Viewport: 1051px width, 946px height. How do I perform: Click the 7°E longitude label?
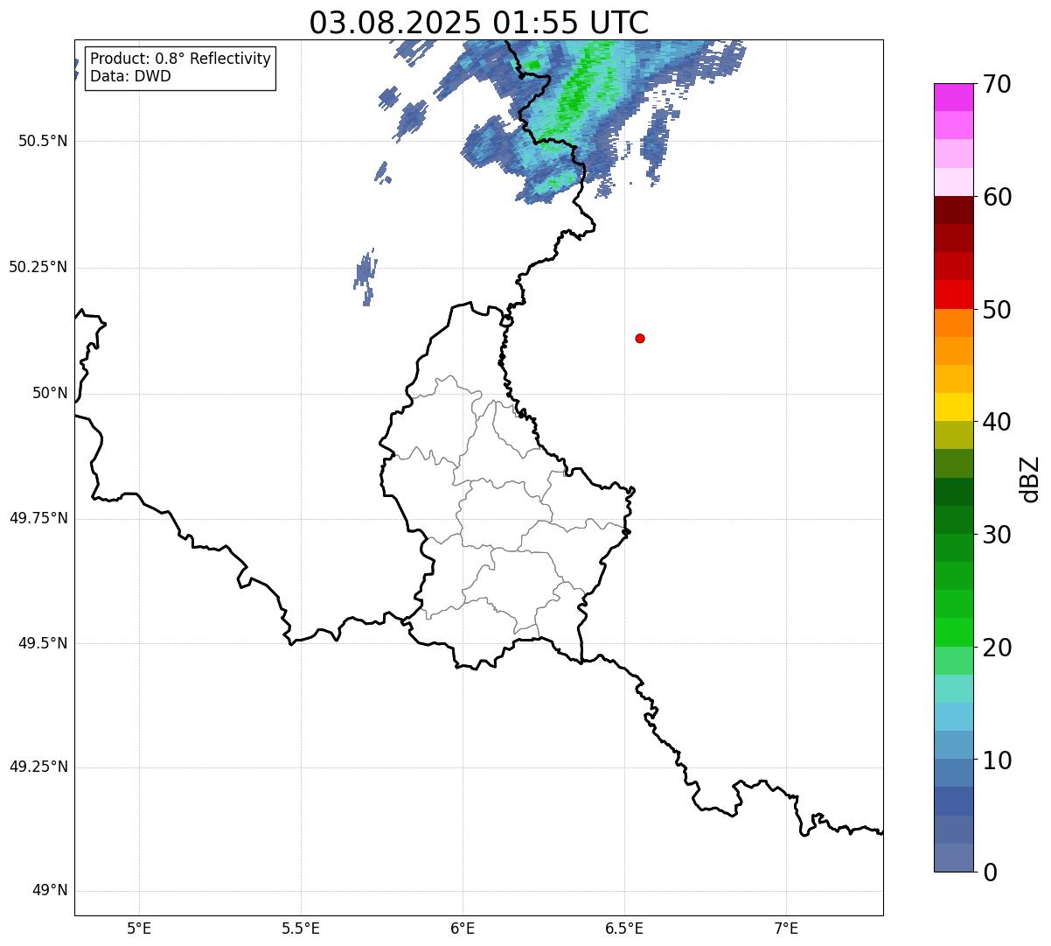(786, 928)
